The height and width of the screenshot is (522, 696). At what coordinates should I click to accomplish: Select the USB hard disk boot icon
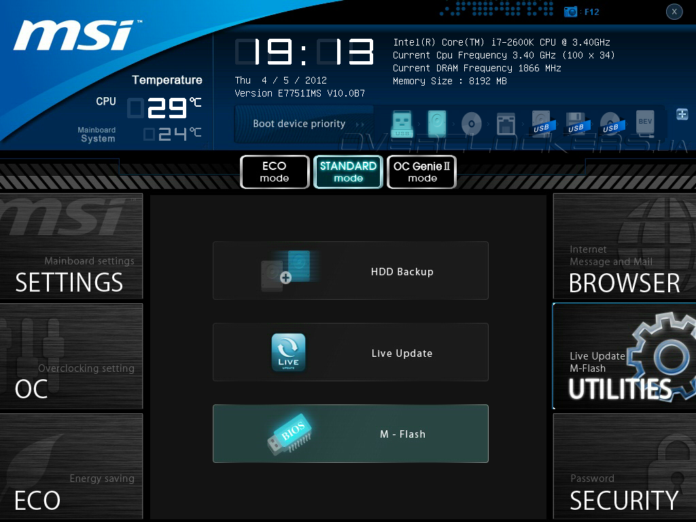click(x=543, y=124)
